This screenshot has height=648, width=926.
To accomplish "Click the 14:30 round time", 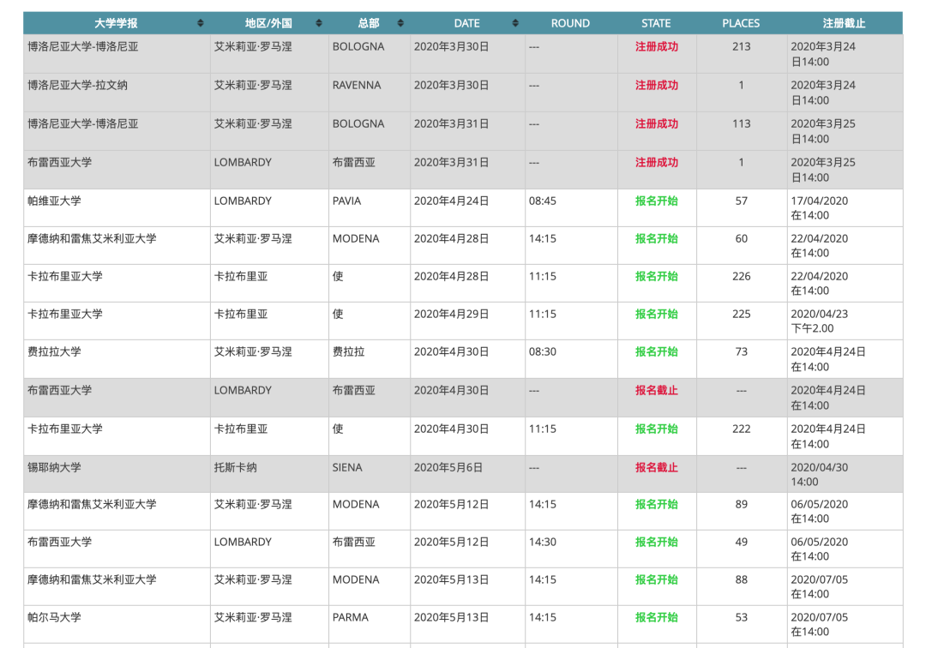I will coord(542,542).
